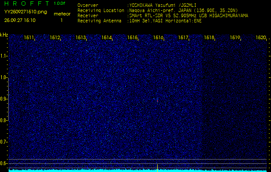Click the HROFFT title text

click(25, 3)
